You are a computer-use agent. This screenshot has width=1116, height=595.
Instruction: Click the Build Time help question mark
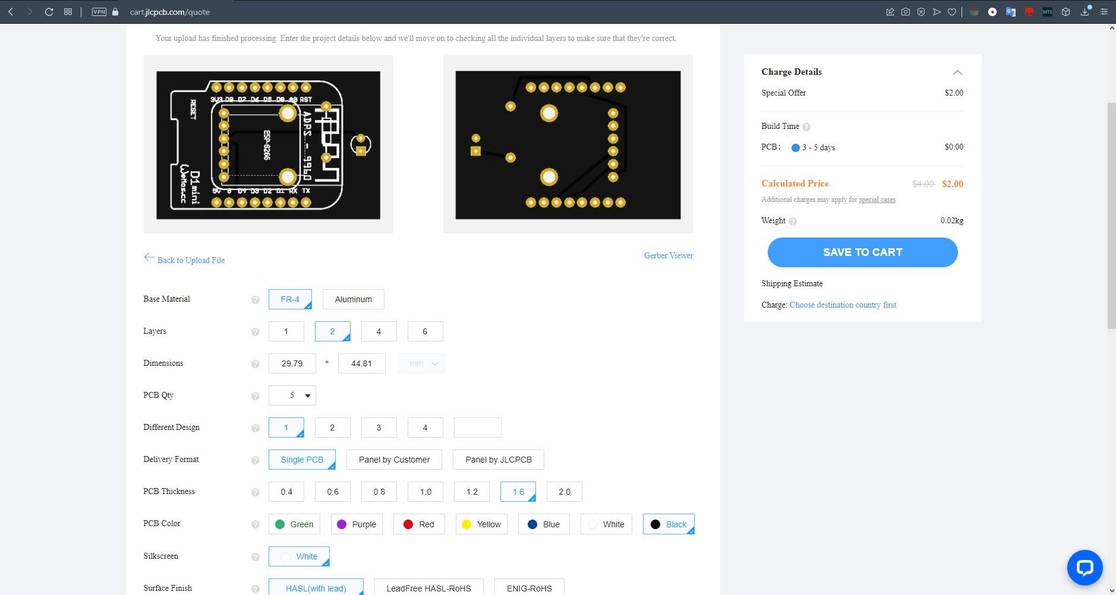click(806, 126)
